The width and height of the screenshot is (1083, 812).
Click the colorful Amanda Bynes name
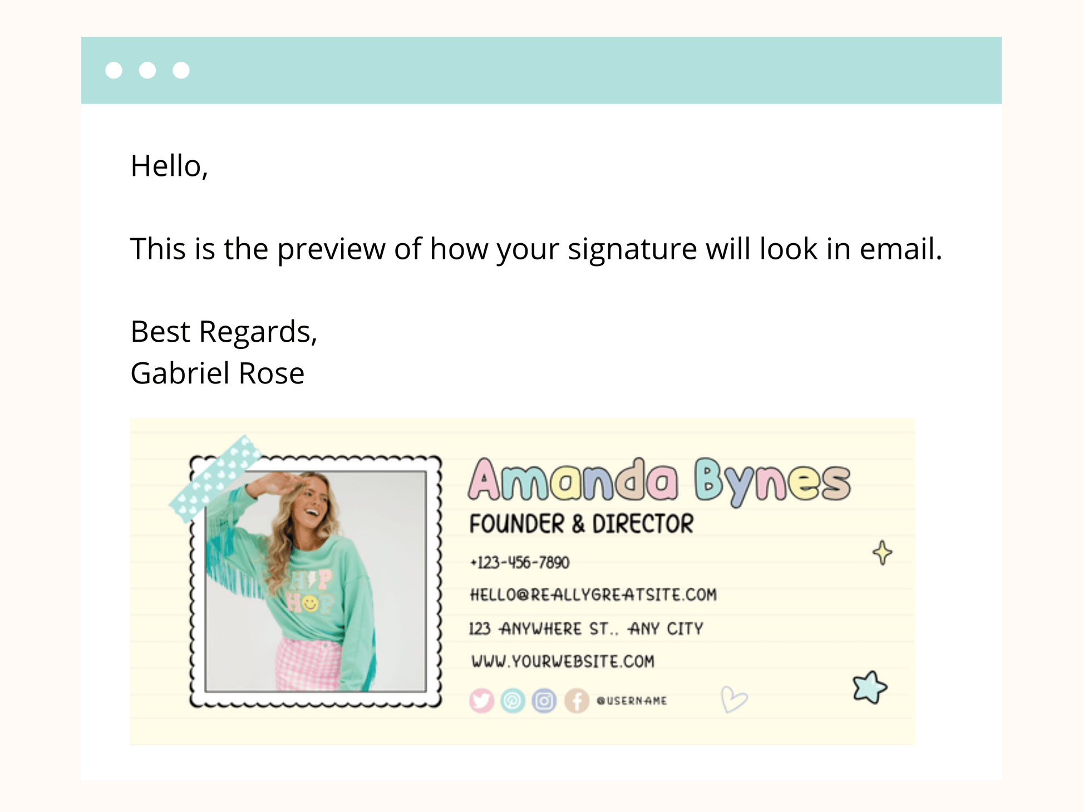tap(659, 481)
